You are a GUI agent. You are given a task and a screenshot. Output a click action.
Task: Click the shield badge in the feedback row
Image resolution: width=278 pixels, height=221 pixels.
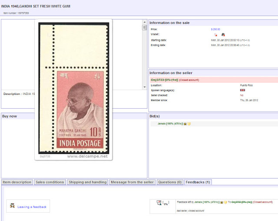tap(225, 202)
